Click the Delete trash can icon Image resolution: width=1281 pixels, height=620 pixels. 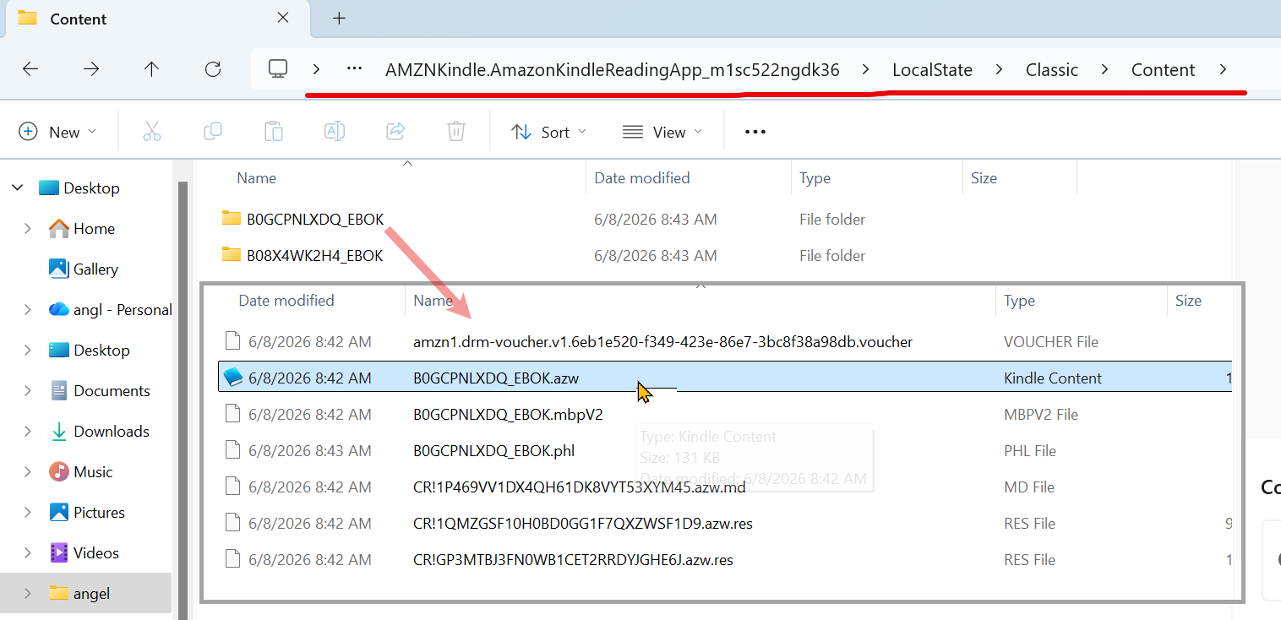pyautogui.click(x=456, y=132)
